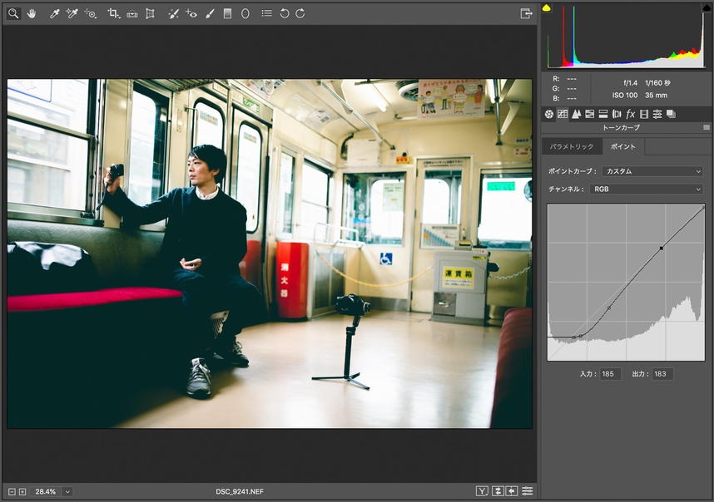This screenshot has width=714, height=502.
Task: Rotate the image clockwise
Action: click(x=300, y=13)
